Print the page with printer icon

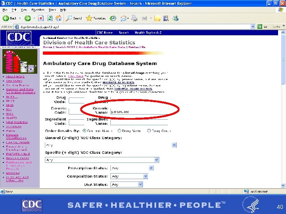click(x=134, y=18)
